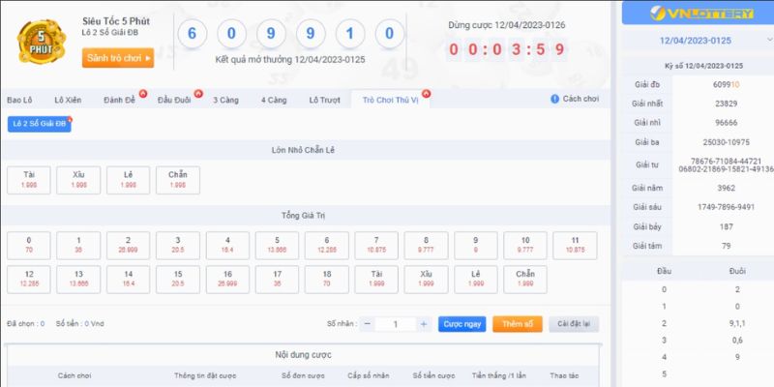
Task: Select total value 17 bet option
Action: (277, 280)
